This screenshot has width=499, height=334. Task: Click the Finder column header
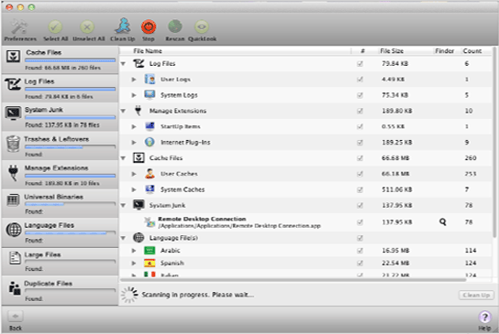pyautogui.click(x=445, y=51)
